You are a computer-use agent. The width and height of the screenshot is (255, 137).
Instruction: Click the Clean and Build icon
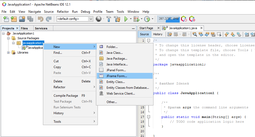click(x=117, y=19)
